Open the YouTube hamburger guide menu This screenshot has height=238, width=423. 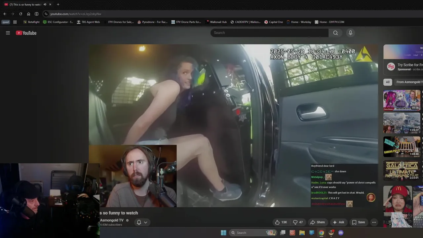point(8,33)
